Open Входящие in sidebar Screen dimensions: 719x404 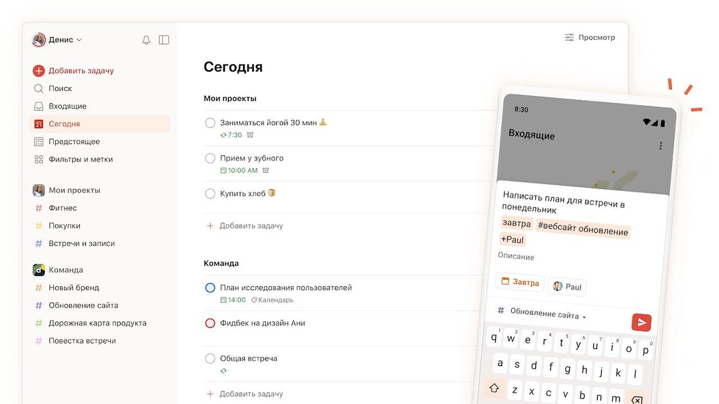(x=68, y=106)
